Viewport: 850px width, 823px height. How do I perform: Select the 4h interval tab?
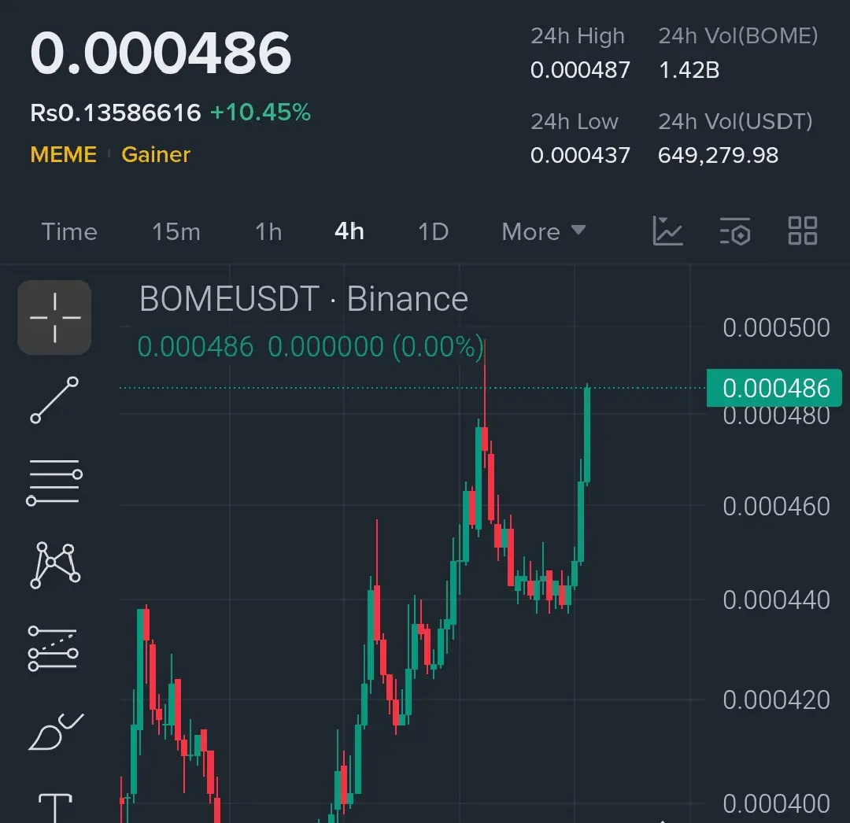(x=349, y=231)
